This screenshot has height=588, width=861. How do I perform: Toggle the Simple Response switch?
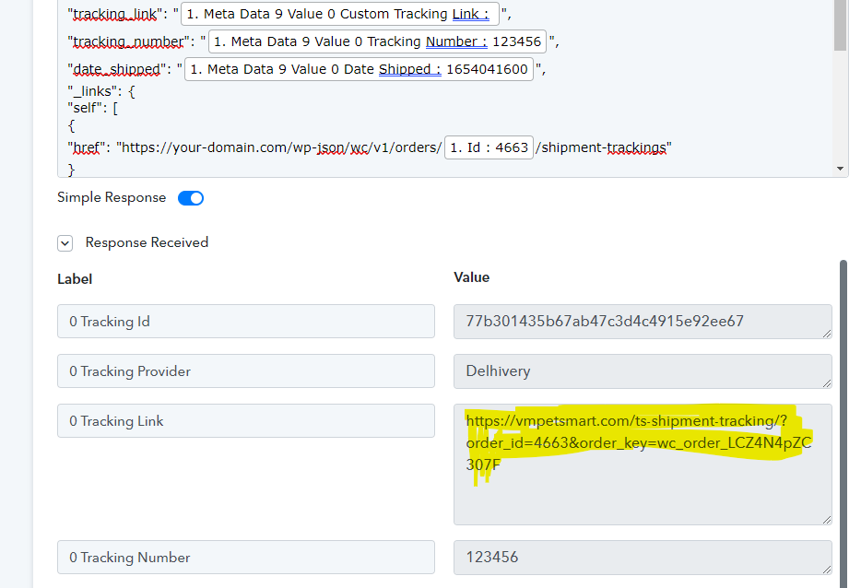click(191, 198)
